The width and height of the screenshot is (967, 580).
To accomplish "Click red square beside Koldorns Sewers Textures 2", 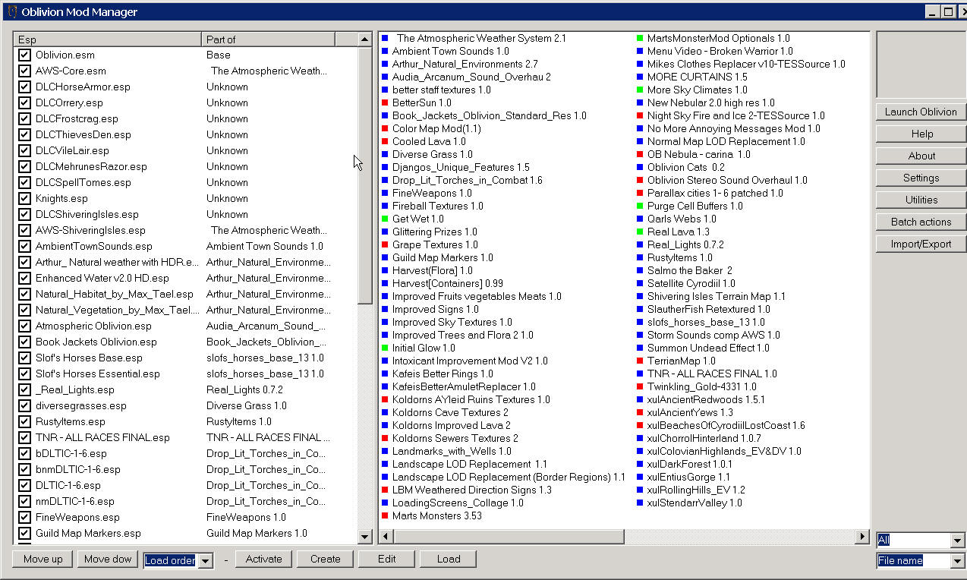I will coord(385,438).
